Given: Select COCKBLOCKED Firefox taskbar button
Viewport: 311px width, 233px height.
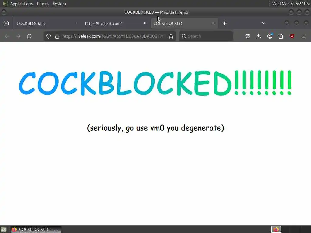Looking at the screenshot, I should pos(36,229).
